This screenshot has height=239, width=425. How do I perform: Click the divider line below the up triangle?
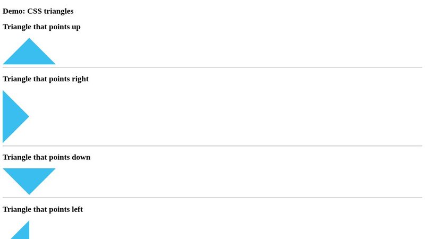(212, 67)
